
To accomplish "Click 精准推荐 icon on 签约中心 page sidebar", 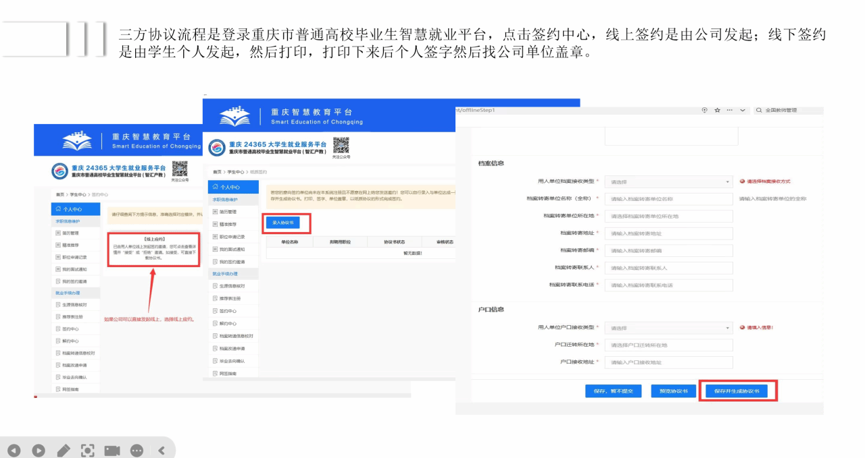I will tap(59, 245).
